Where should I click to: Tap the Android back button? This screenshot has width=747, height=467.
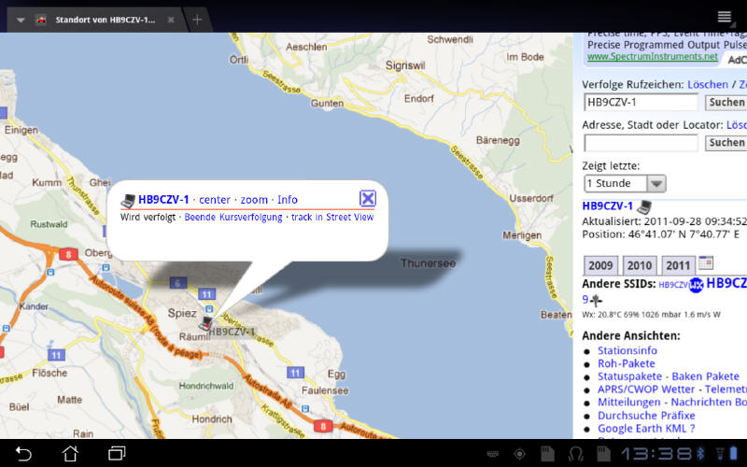[23, 453]
